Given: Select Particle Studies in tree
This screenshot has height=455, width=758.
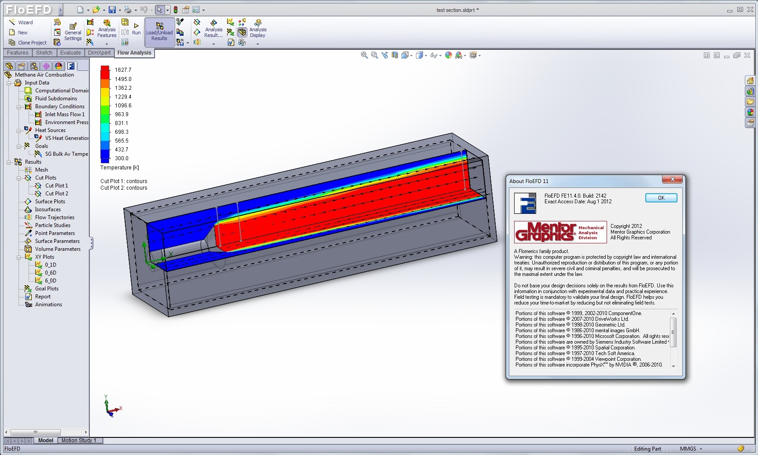Looking at the screenshot, I should [48, 225].
